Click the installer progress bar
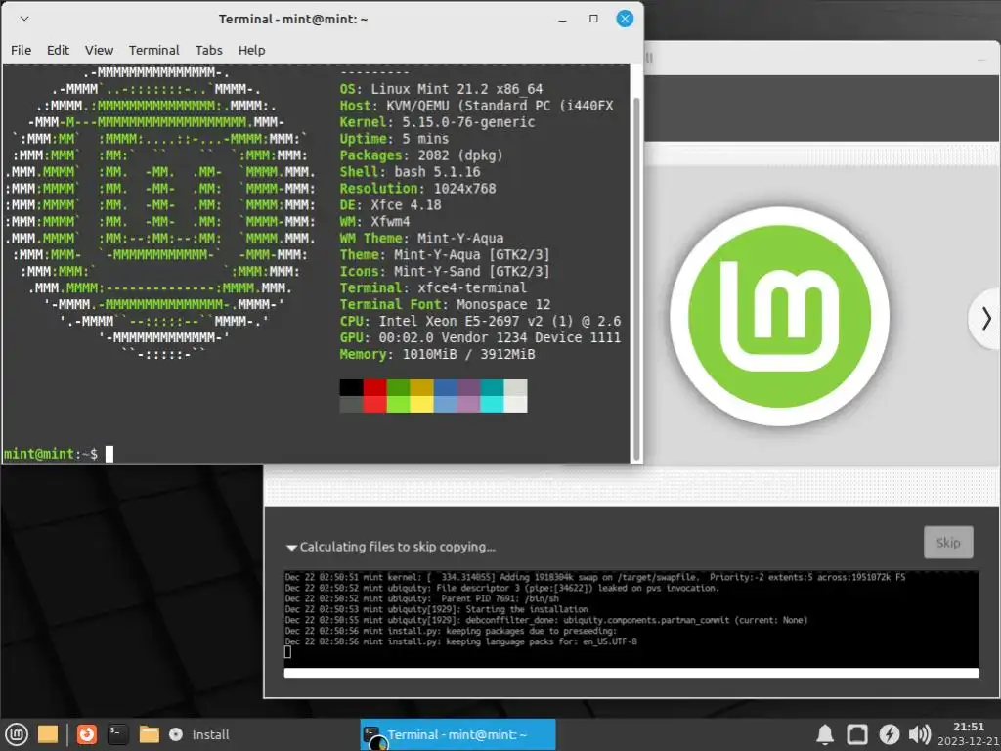The width and height of the screenshot is (1001, 751). point(631,673)
